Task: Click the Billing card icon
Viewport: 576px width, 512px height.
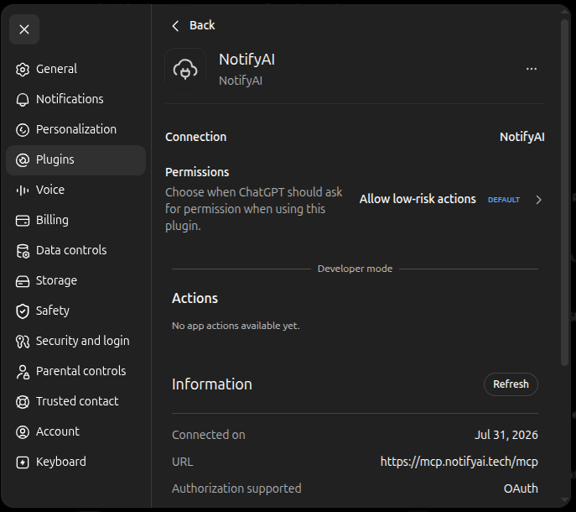Action: [23, 220]
